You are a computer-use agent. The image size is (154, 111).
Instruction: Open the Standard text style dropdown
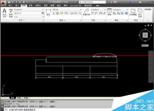pyautogui.click(x=43, y=10)
